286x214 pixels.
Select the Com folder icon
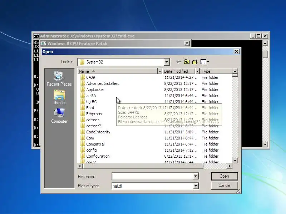pos(83,138)
